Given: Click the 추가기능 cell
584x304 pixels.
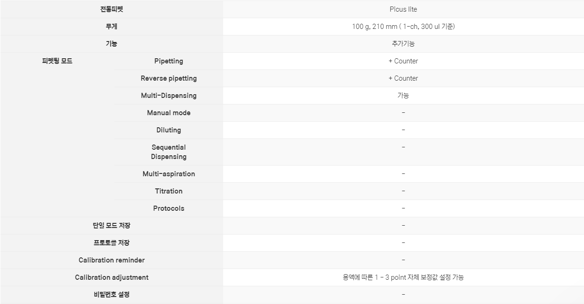Looking at the screenshot, I should (403, 44).
